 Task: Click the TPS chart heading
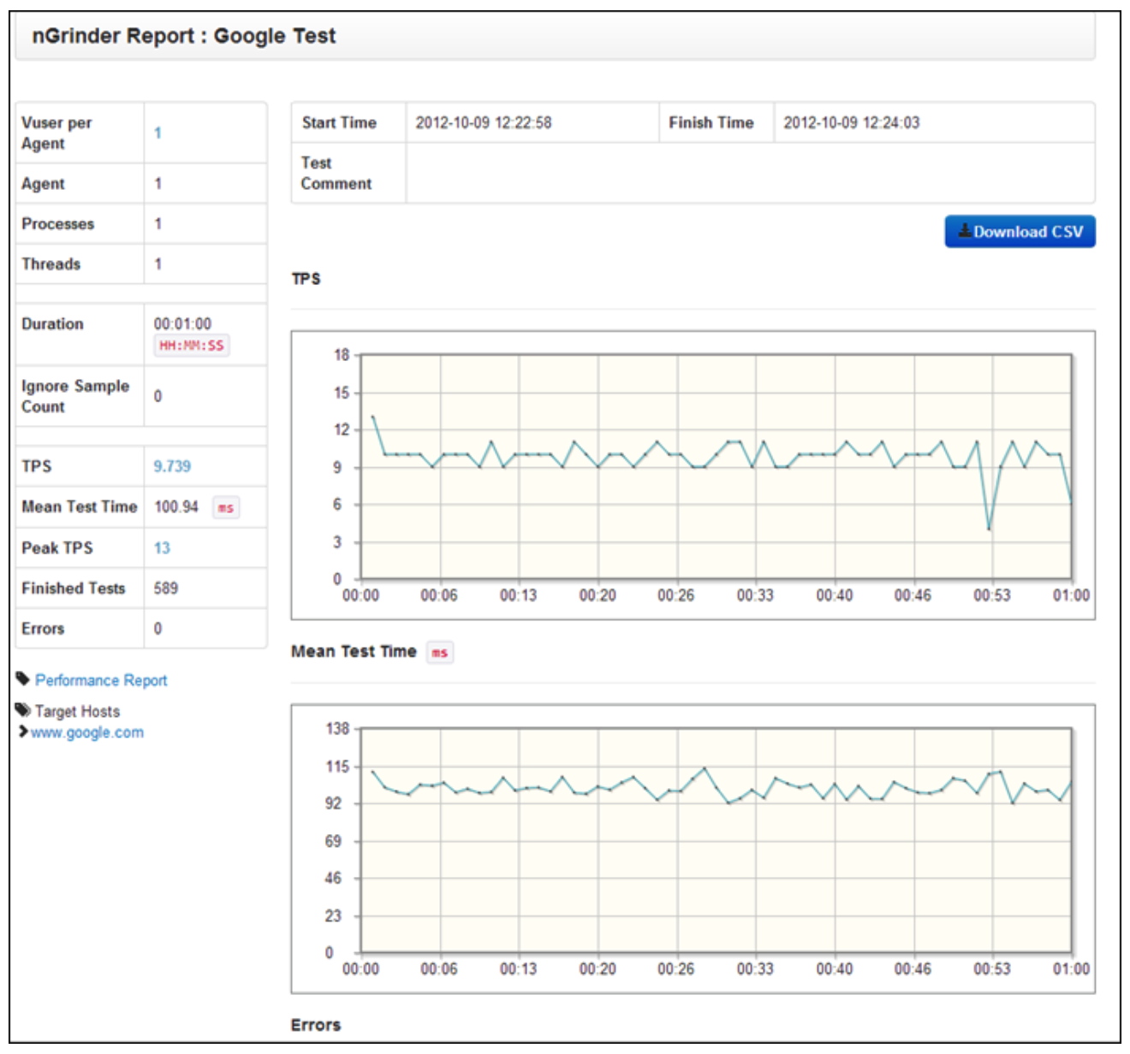tap(306, 279)
